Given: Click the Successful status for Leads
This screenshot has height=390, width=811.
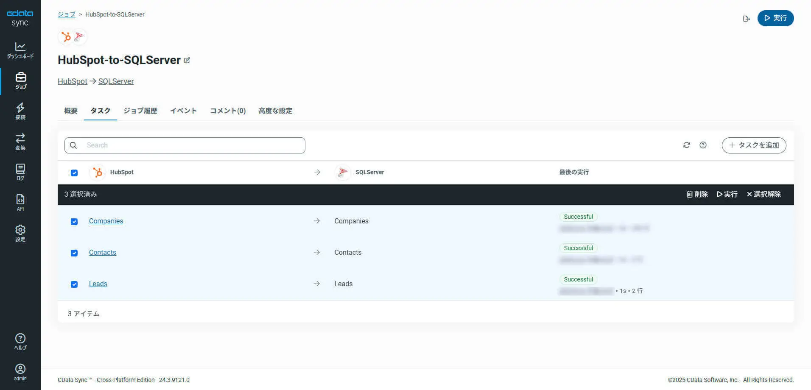Looking at the screenshot, I should 579,279.
